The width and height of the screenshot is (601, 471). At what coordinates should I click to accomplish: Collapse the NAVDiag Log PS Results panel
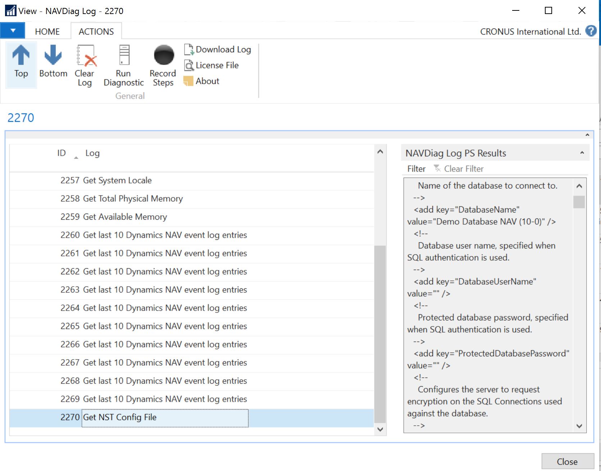[x=582, y=153]
